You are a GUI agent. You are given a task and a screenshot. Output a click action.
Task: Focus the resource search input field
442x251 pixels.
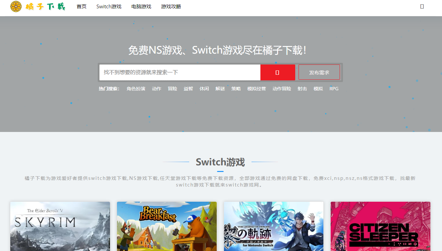point(180,72)
